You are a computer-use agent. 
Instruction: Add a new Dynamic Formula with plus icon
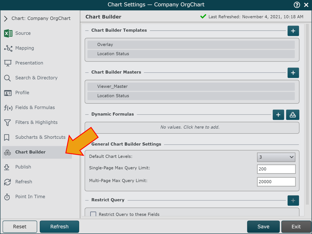pyautogui.click(x=278, y=115)
